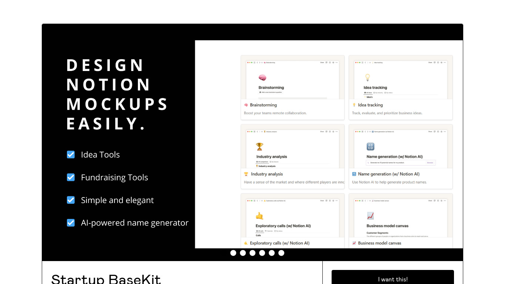Viewport: 505px width, 284px height.
Task: Tick the "Idea Tools" checkbox
Action: [x=71, y=155]
